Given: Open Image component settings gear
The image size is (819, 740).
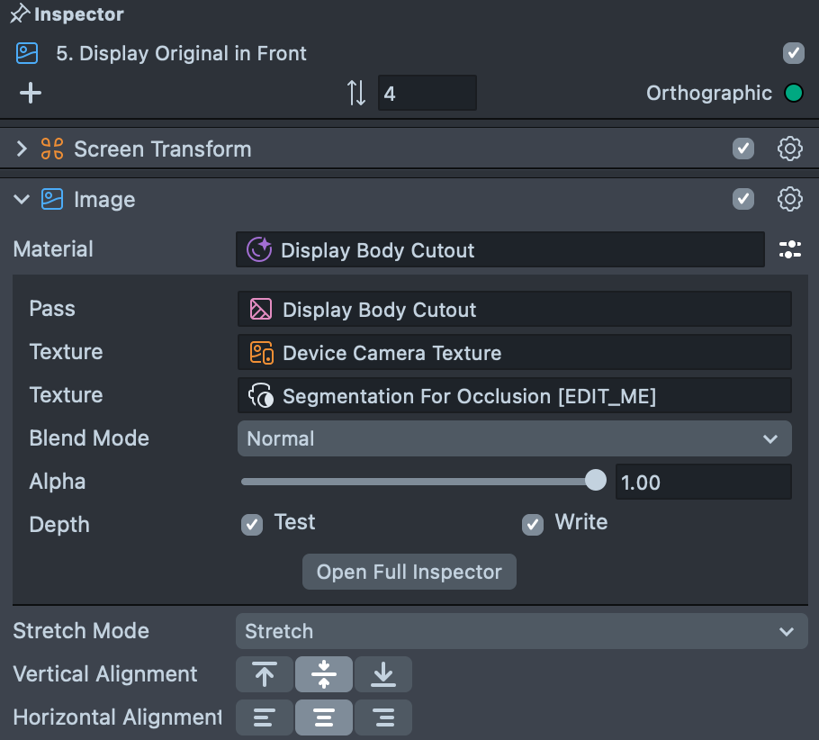Looking at the screenshot, I should coord(789,199).
